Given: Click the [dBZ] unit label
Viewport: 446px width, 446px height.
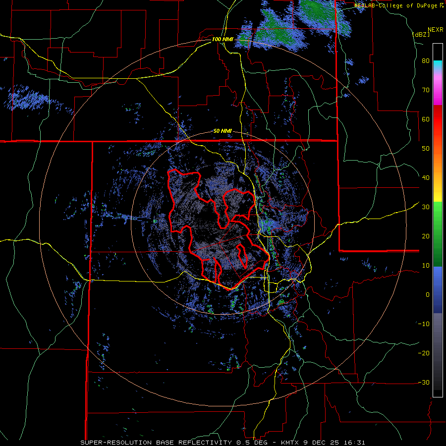Looking at the screenshot, I should coord(421,34).
